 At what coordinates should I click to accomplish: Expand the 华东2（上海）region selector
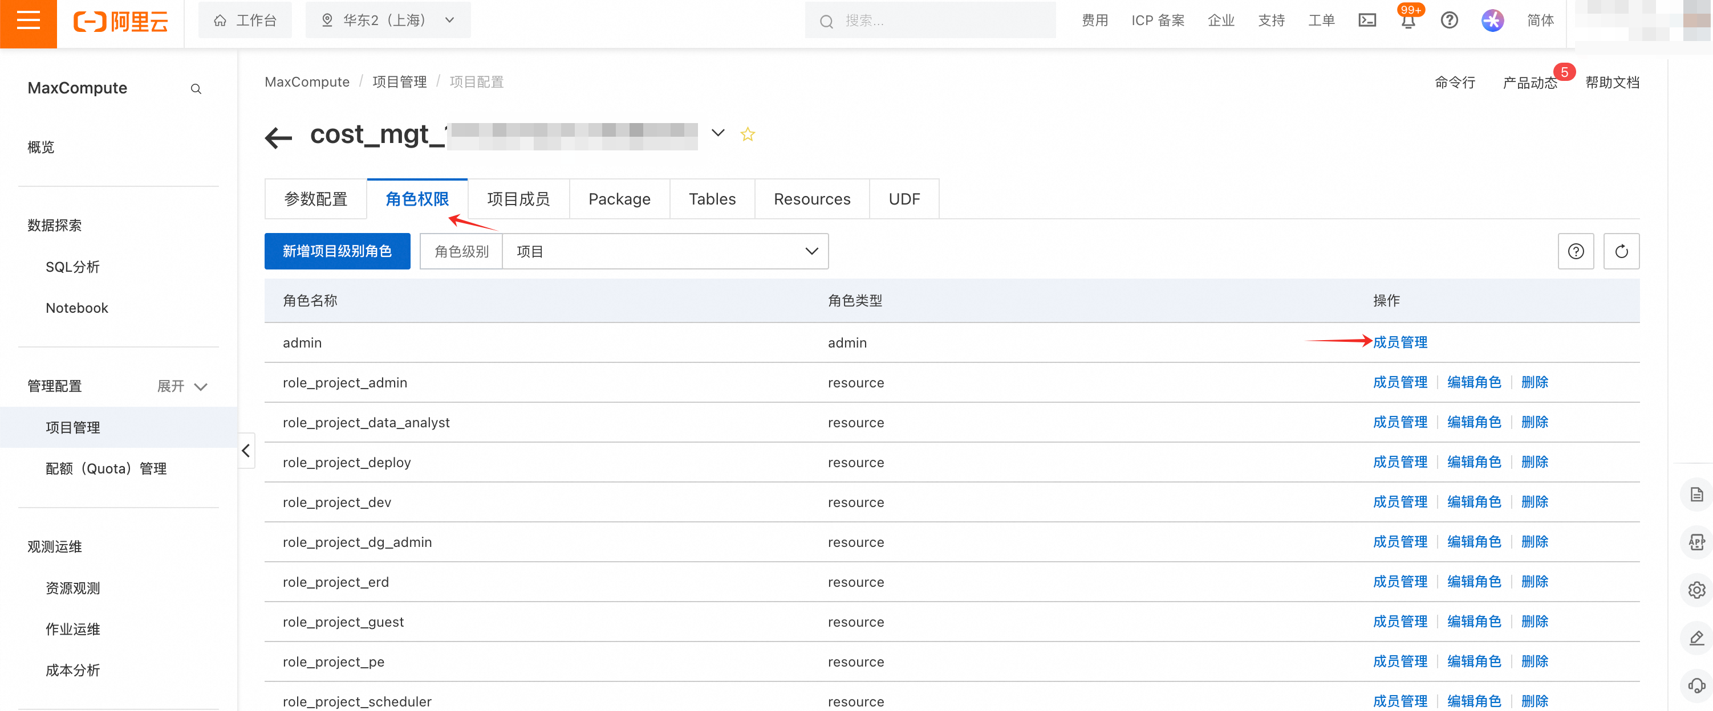[388, 21]
